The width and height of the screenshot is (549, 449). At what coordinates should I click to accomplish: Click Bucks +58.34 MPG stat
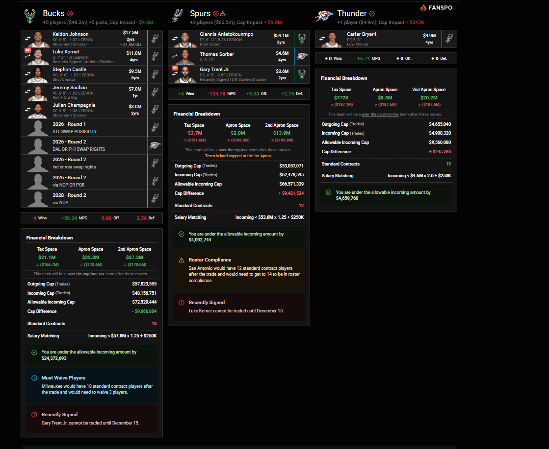pos(74,218)
